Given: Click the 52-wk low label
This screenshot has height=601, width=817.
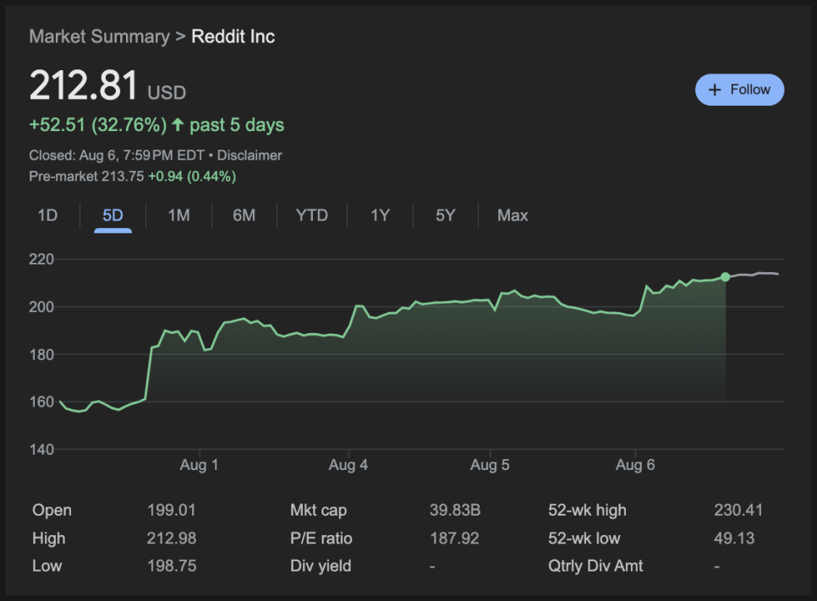Looking at the screenshot, I should (x=584, y=538).
